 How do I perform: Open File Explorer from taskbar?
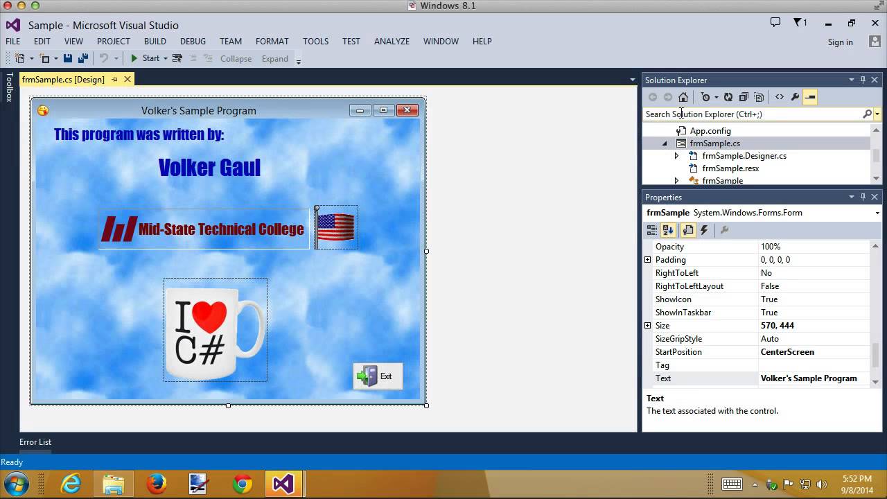(113, 484)
